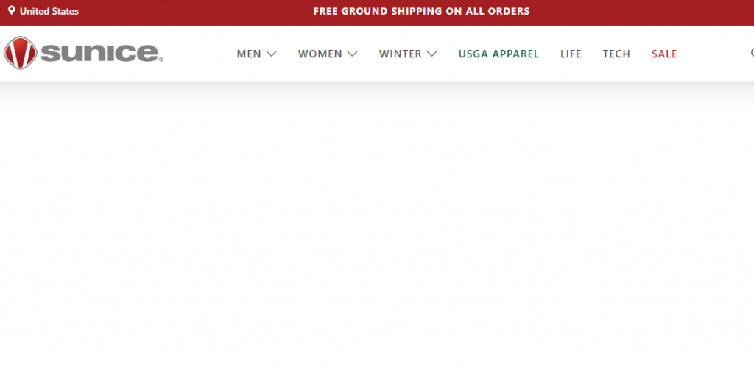The image size is (754, 372).
Task: Visit the red SALE link
Action: pyautogui.click(x=665, y=54)
